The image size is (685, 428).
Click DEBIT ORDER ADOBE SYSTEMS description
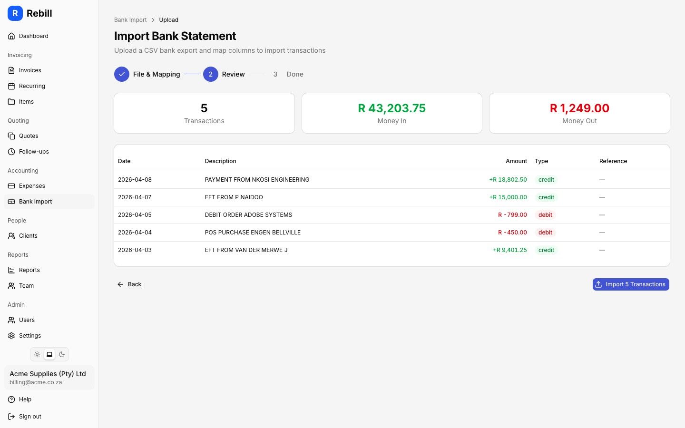click(248, 215)
